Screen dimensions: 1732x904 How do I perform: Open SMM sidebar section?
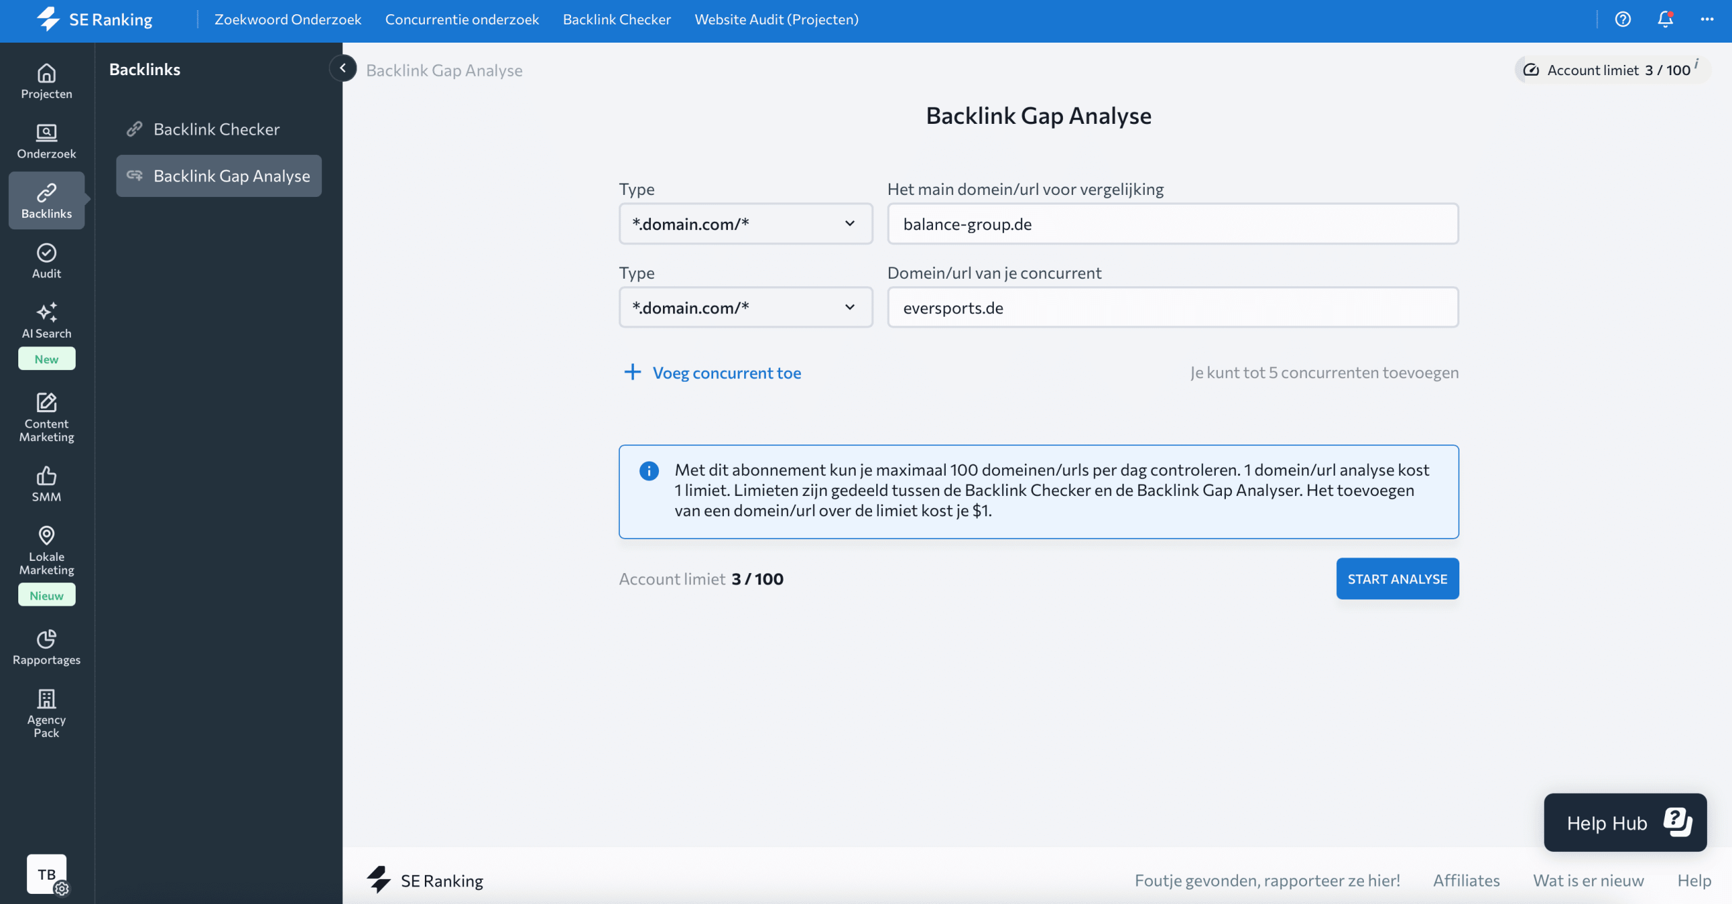click(47, 483)
